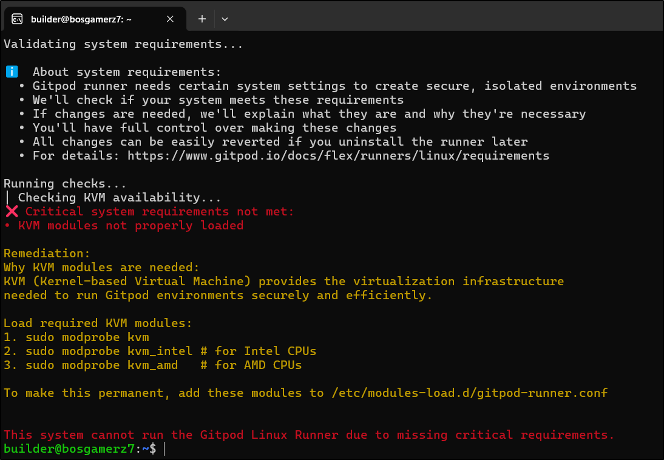Click the /etc/modules-load.d/gitpod-runner.conf path
Viewport: 664px width, 460px height.
pyautogui.click(x=470, y=393)
